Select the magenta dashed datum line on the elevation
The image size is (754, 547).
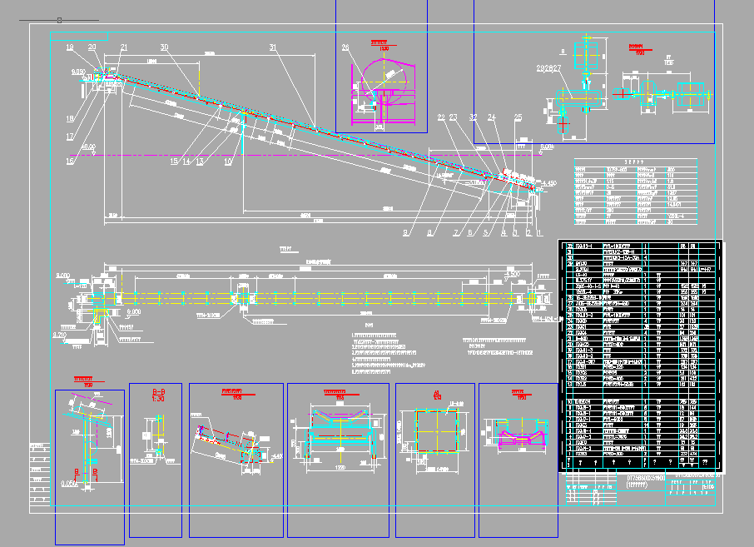point(308,156)
